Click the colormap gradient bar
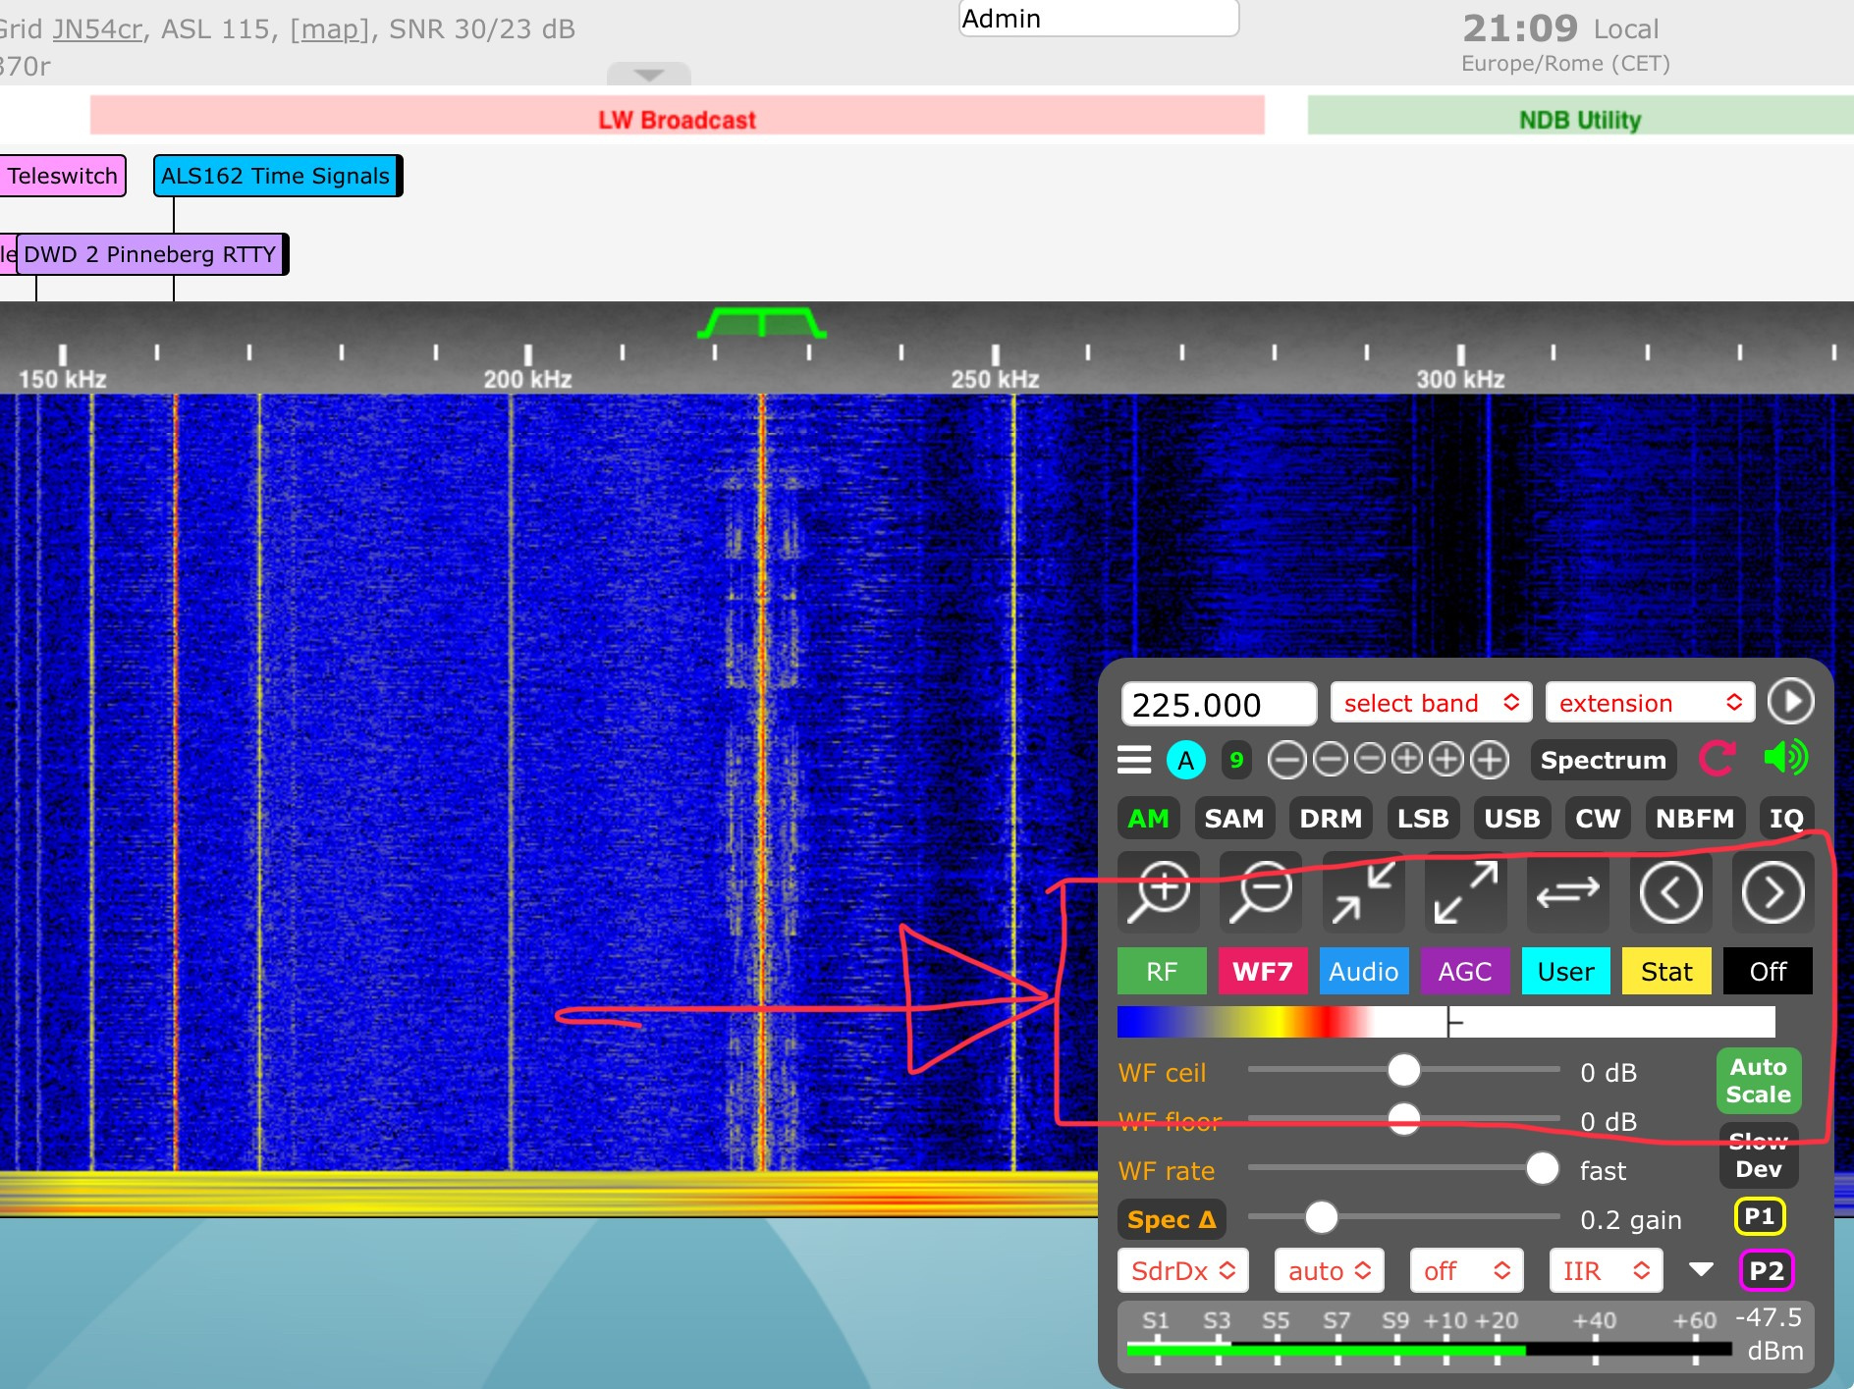1854x1389 pixels. 1445,1022
